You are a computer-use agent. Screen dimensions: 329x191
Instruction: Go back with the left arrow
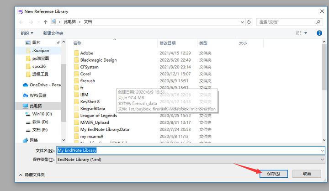(x=21, y=22)
